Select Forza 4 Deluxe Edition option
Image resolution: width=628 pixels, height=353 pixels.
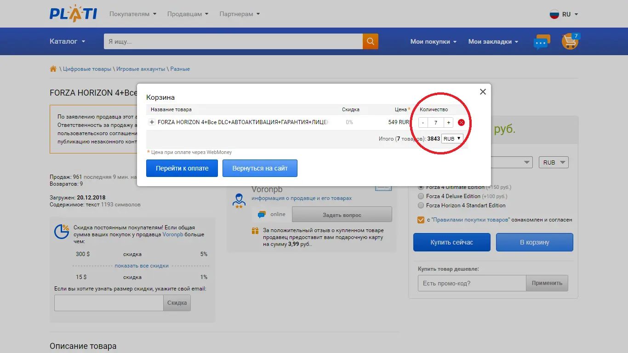[x=421, y=196]
